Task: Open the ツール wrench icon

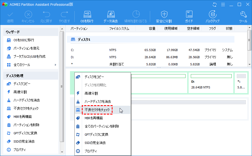Action: coord(243,17)
